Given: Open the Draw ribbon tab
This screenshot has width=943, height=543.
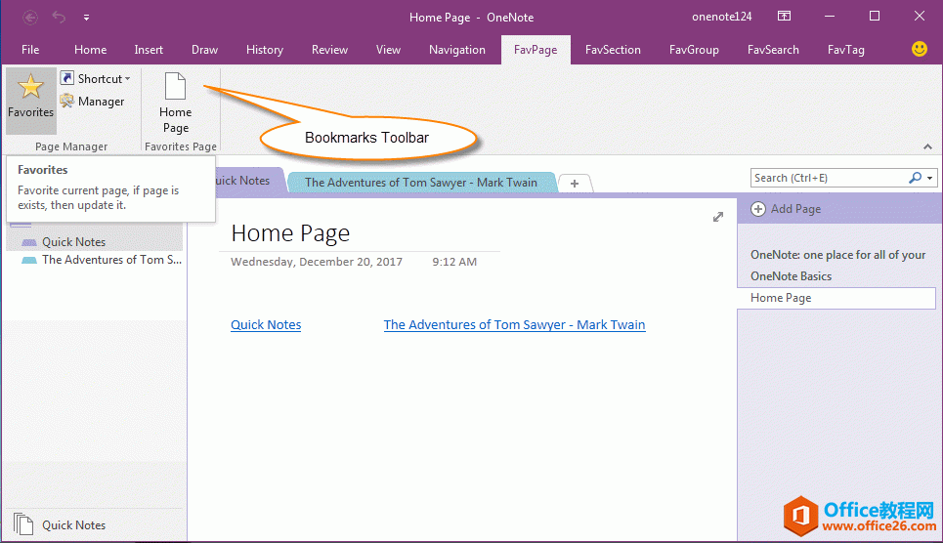Looking at the screenshot, I should tap(204, 50).
